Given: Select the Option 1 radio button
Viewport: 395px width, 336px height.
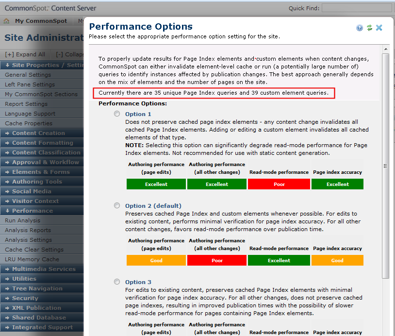Looking at the screenshot, I should tap(117, 114).
